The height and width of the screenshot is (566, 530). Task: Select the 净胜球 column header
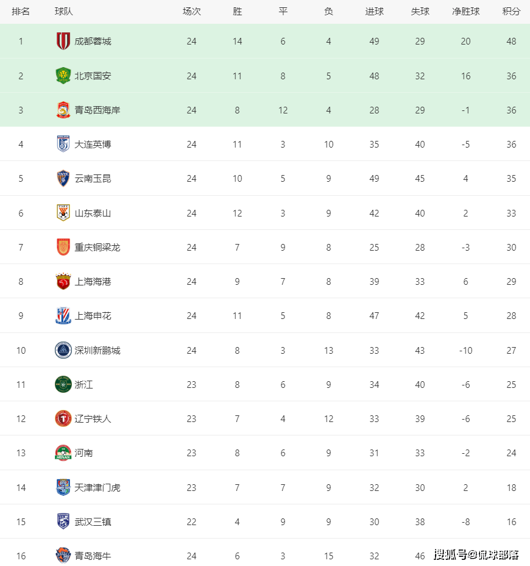(465, 12)
